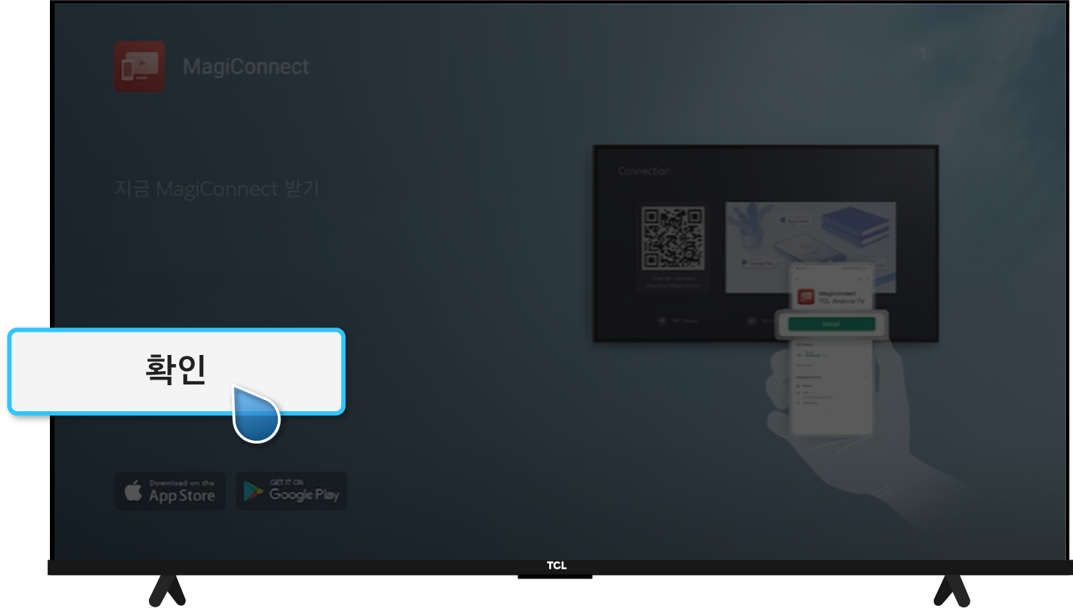The width and height of the screenshot is (1073, 608).
Task: Tap the green Install button on the phone
Action: point(831,324)
